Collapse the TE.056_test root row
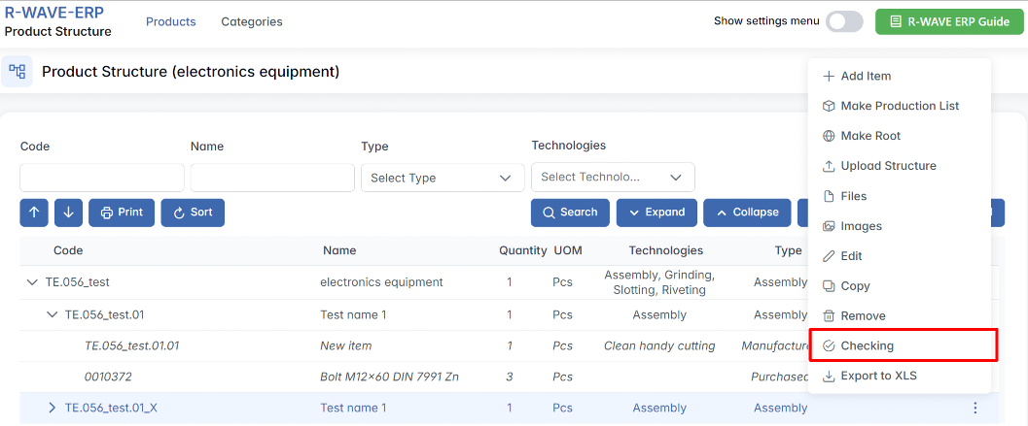This screenshot has width=1028, height=426. (32, 282)
